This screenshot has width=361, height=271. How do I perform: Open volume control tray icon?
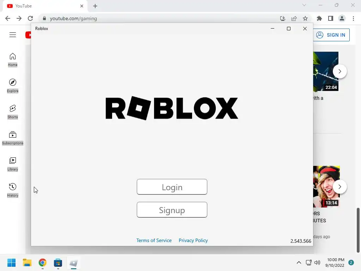pyautogui.click(x=317, y=263)
